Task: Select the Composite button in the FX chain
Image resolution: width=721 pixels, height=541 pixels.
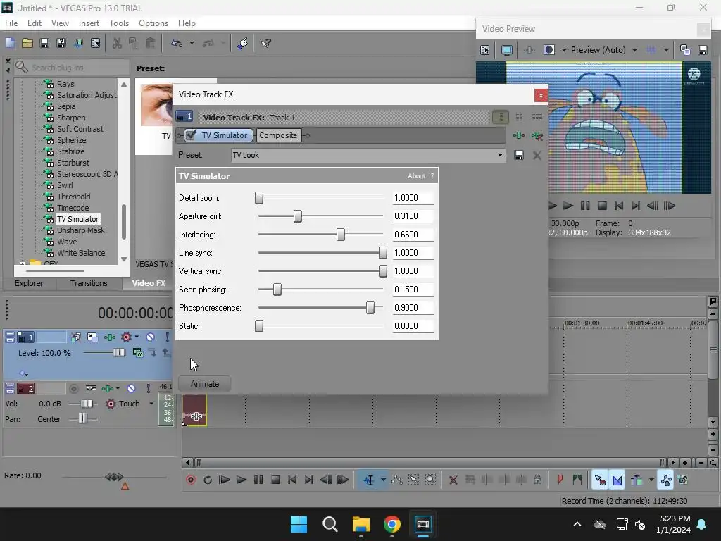Action: coord(278,135)
